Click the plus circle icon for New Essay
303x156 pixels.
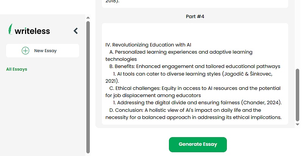coord(25,51)
